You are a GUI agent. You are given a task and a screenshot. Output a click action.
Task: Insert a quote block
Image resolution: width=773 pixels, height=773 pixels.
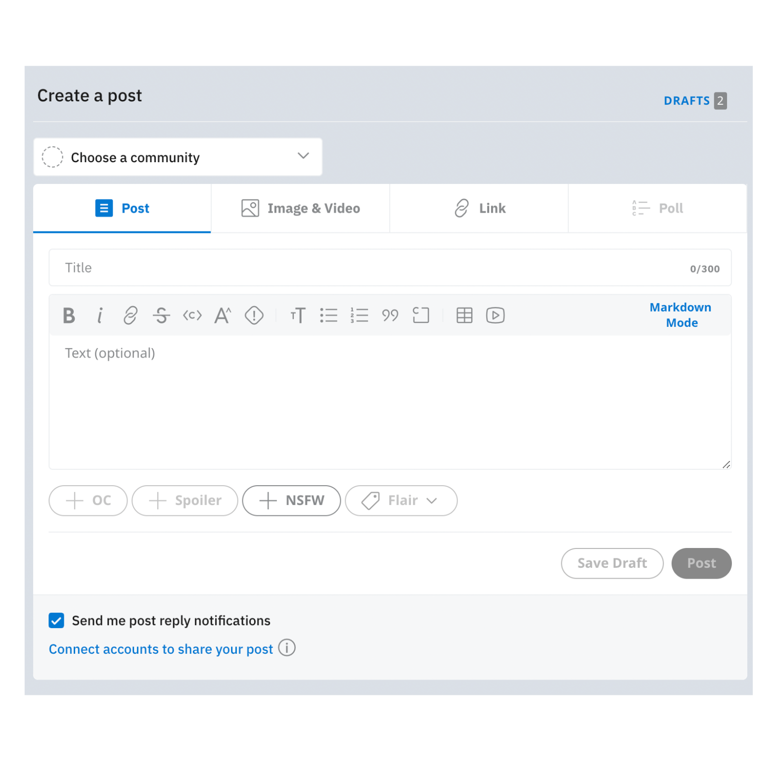[390, 316]
